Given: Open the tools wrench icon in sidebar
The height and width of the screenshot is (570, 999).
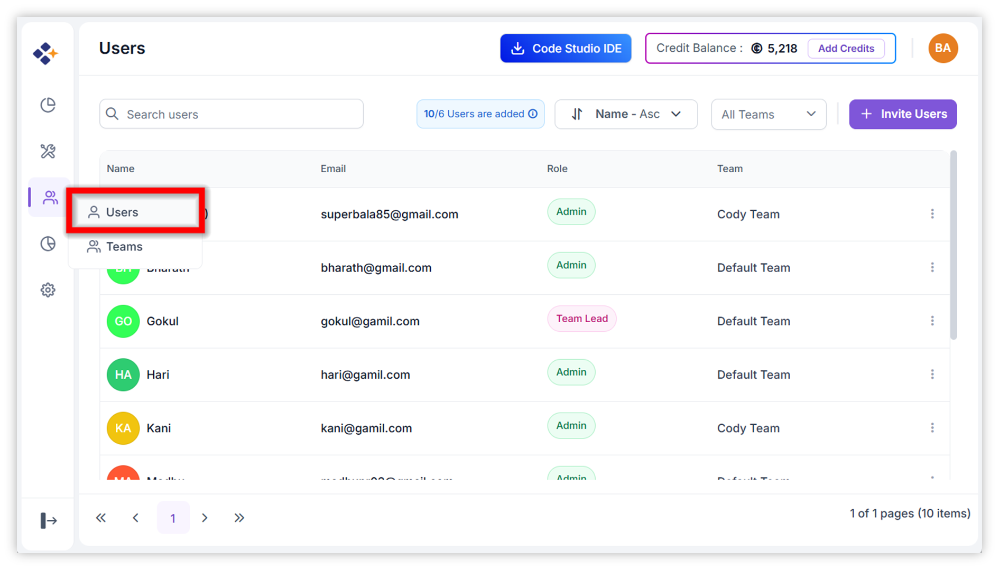Looking at the screenshot, I should (48, 152).
